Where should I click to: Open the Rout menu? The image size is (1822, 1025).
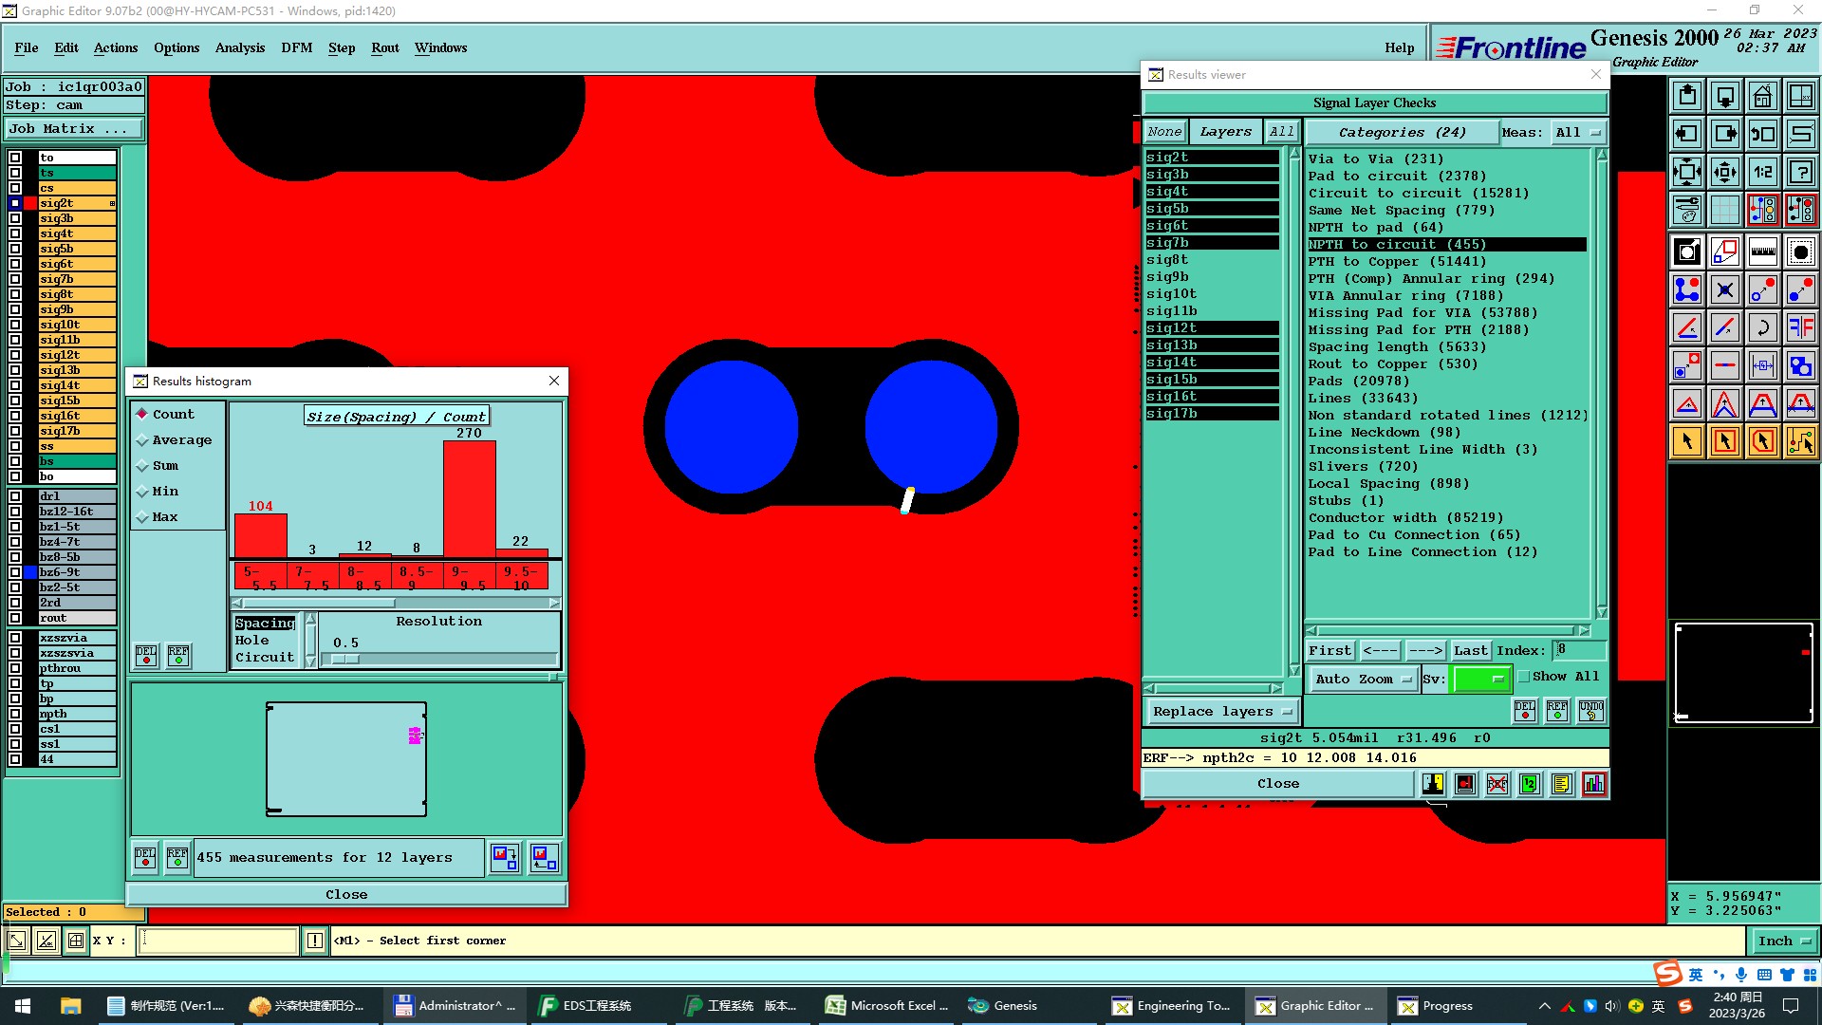pos(385,48)
